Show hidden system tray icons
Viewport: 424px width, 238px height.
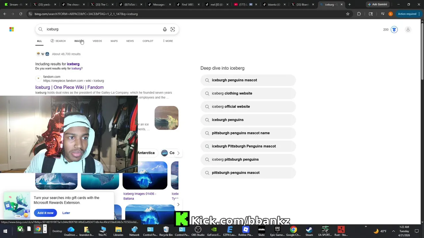(394, 231)
